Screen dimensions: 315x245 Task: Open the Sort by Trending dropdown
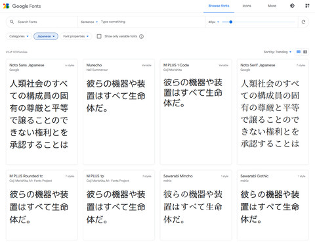[x=278, y=52]
